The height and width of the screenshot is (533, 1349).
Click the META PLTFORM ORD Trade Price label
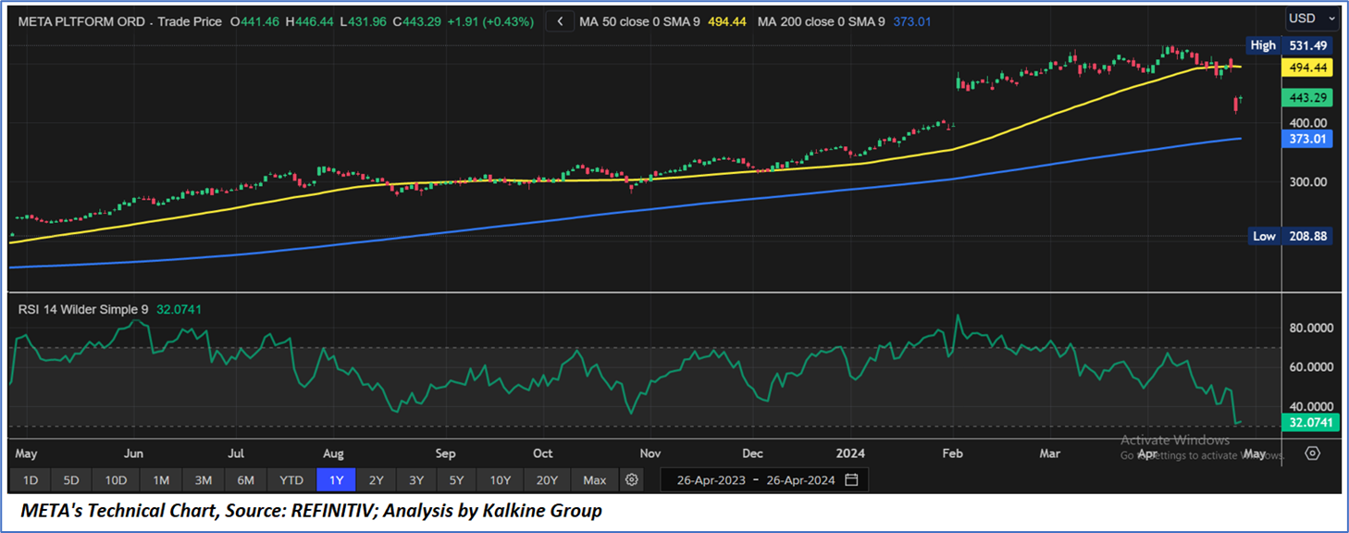(119, 20)
